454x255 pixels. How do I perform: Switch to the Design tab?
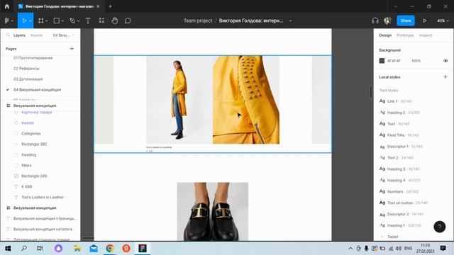(x=385, y=35)
